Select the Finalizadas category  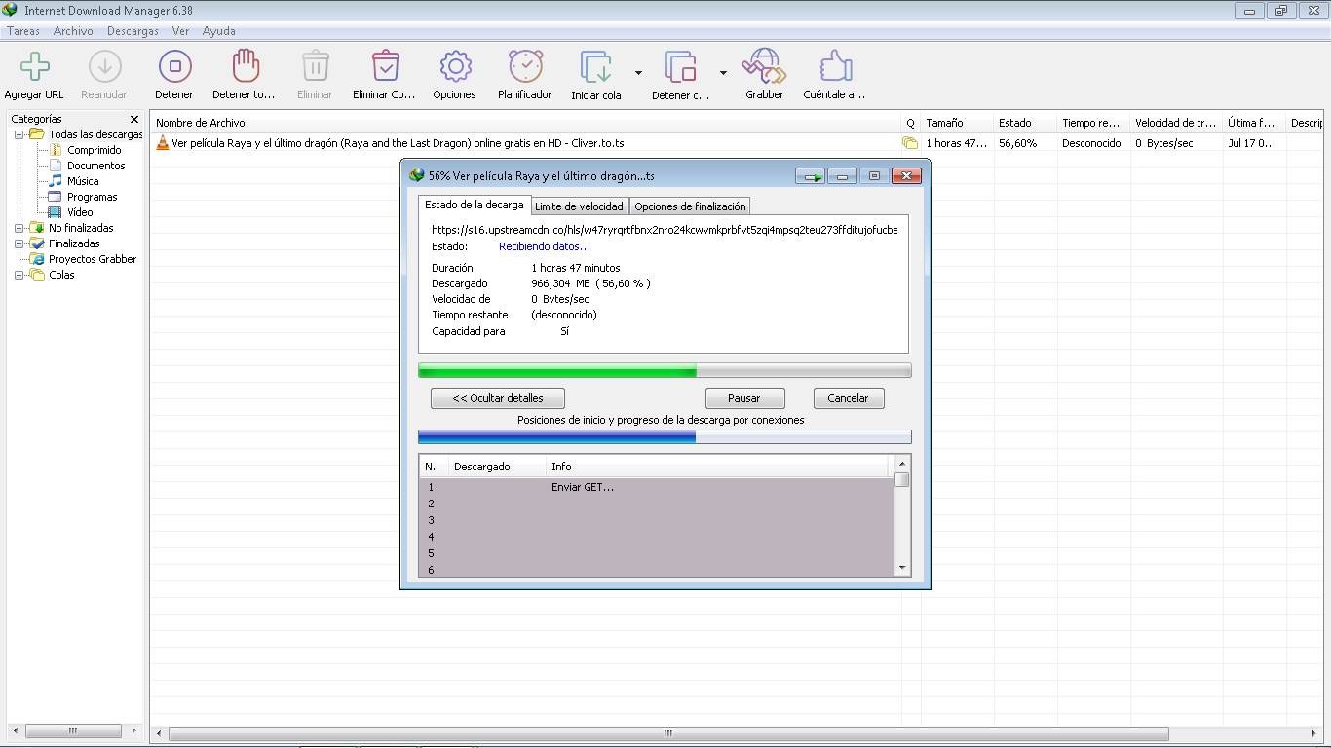pos(74,243)
